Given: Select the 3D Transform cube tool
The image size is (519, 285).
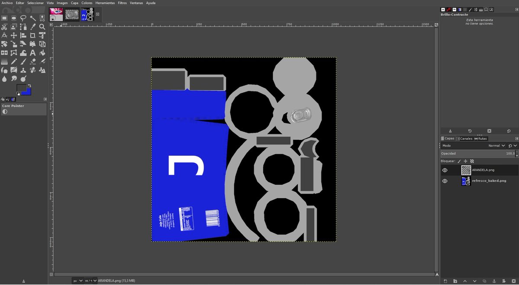Looking at the screenshot, I should point(42,44).
